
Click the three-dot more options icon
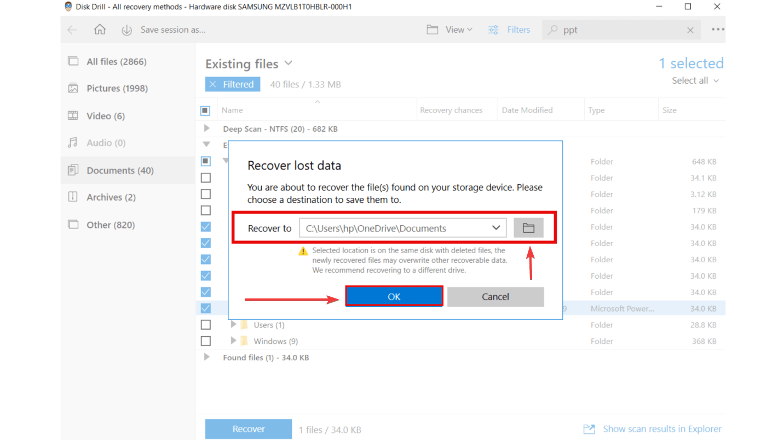[x=717, y=30]
